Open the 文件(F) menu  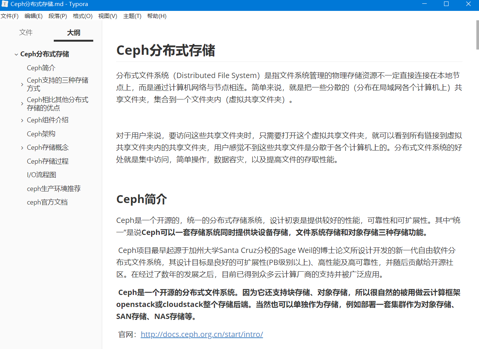[10, 16]
